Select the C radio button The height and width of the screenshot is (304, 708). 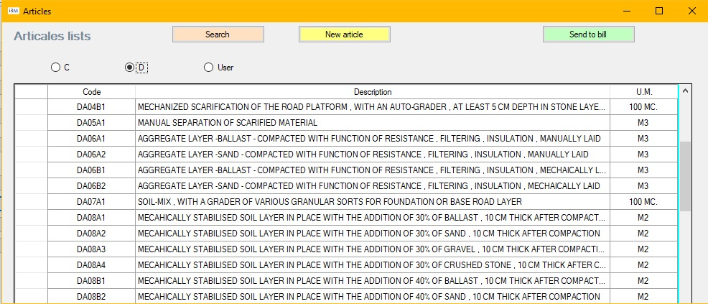(56, 68)
